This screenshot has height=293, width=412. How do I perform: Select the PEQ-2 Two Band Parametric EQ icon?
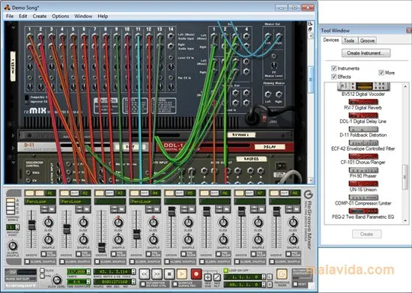tap(363, 211)
